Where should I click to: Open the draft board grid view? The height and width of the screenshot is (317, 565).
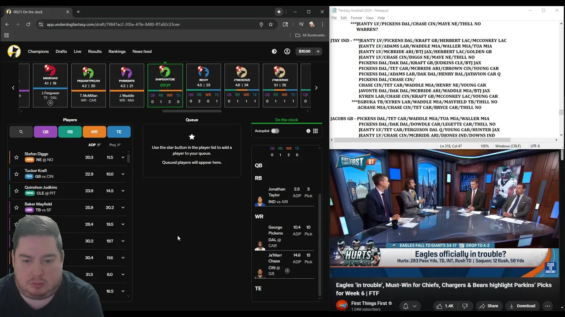(x=315, y=131)
